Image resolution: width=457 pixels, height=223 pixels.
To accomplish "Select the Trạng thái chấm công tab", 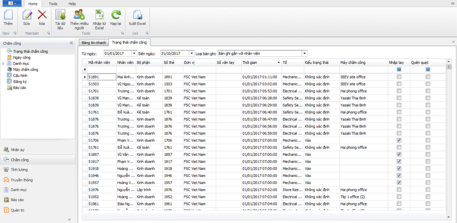I will point(130,43).
